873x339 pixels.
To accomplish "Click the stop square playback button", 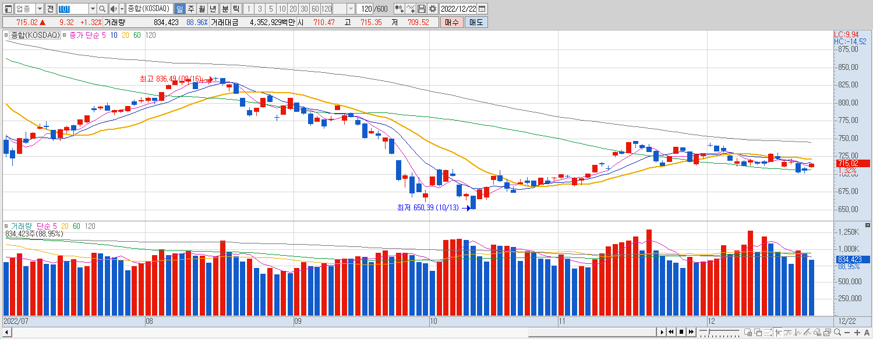I will [x=681, y=332].
